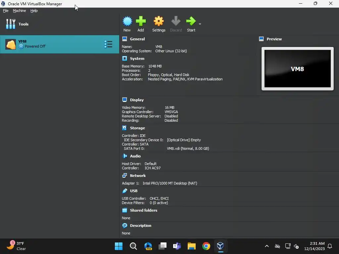Open the Network settings heading link
The width and height of the screenshot is (339, 254).
138,176
